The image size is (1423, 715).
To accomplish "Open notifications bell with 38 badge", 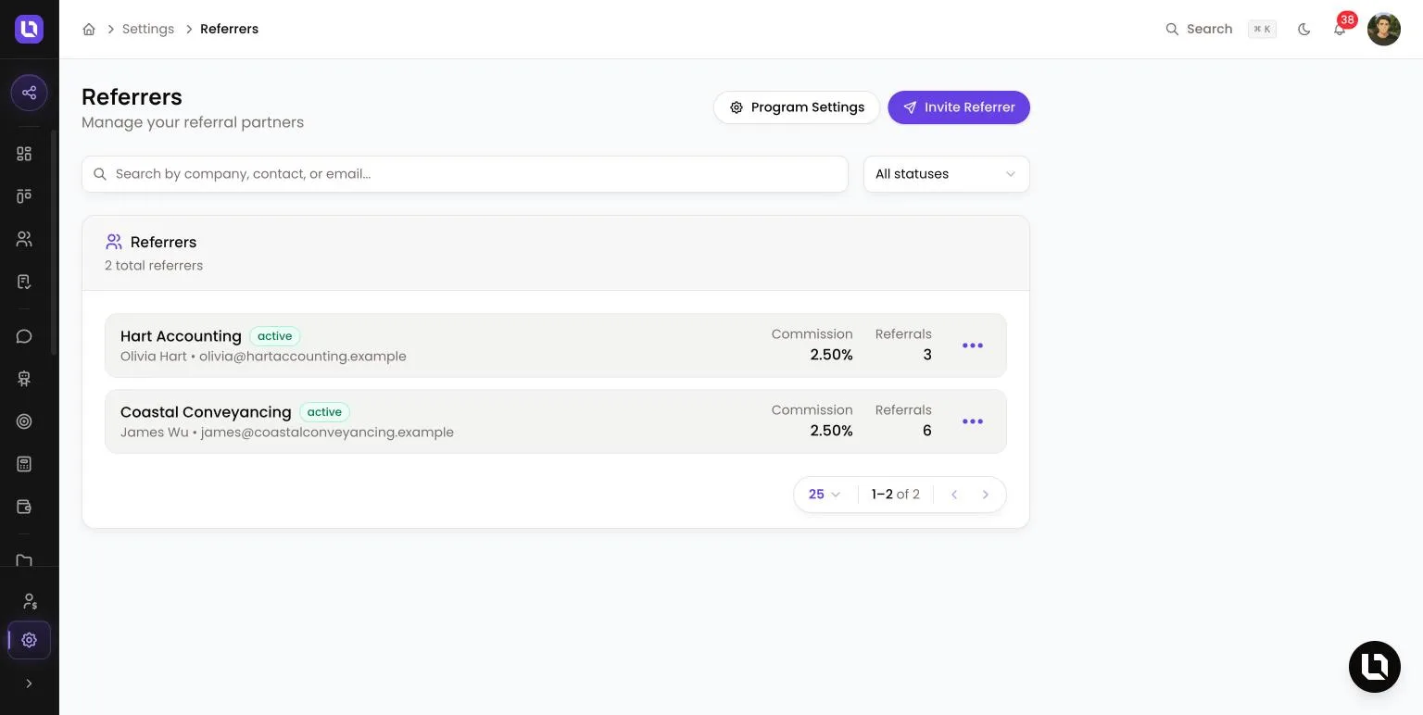I will click(x=1340, y=29).
